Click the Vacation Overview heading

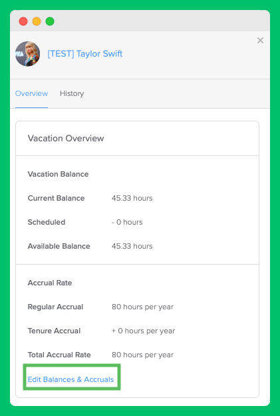66,138
